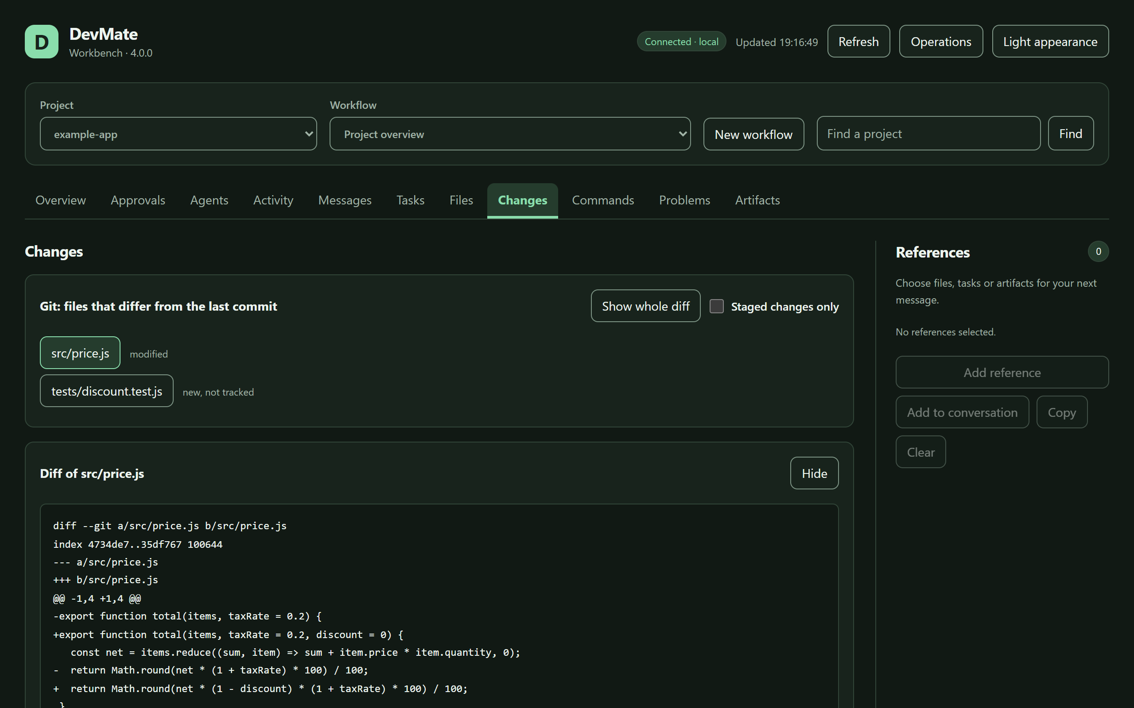
Task: Click the Copy references button
Action: pyautogui.click(x=1062, y=412)
